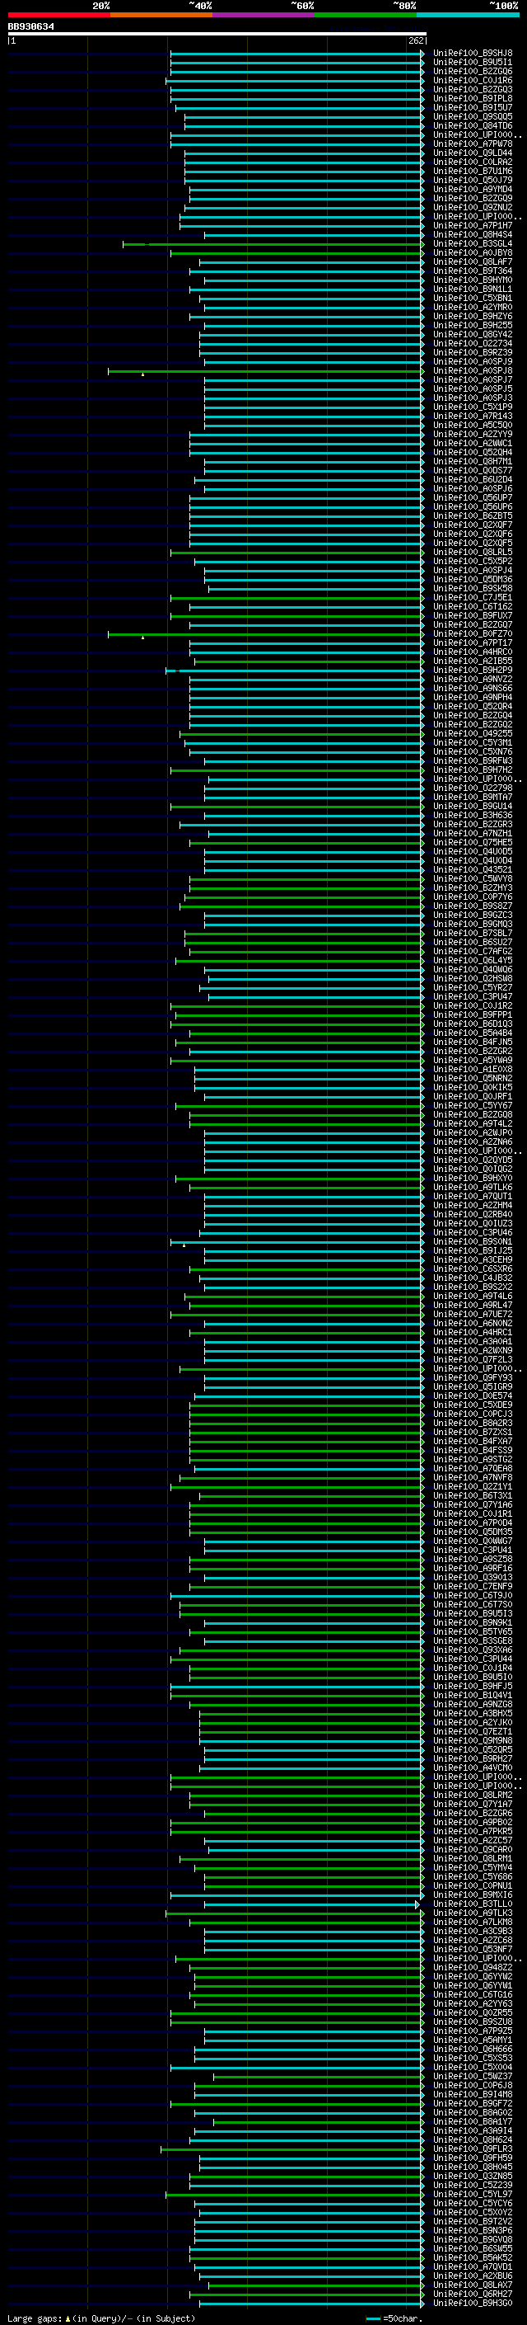527x2325 pixels.
Task: Click the label UniRef100_Q8GY42
Action: pos(473,334)
